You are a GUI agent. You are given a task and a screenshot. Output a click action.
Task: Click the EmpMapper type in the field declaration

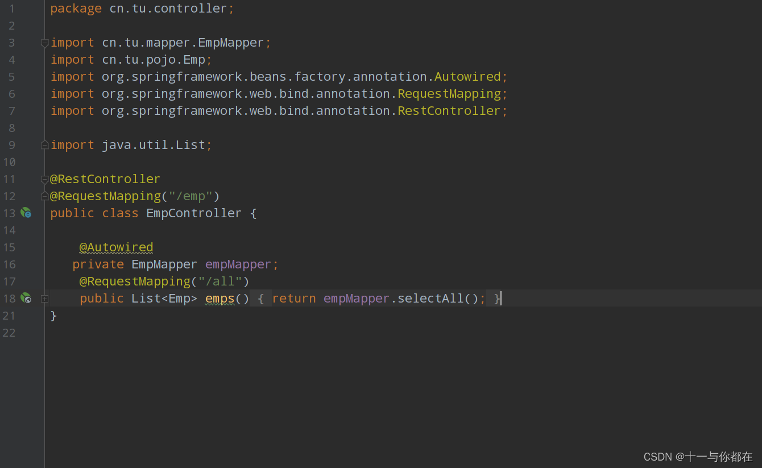pyautogui.click(x=164, y=264)
